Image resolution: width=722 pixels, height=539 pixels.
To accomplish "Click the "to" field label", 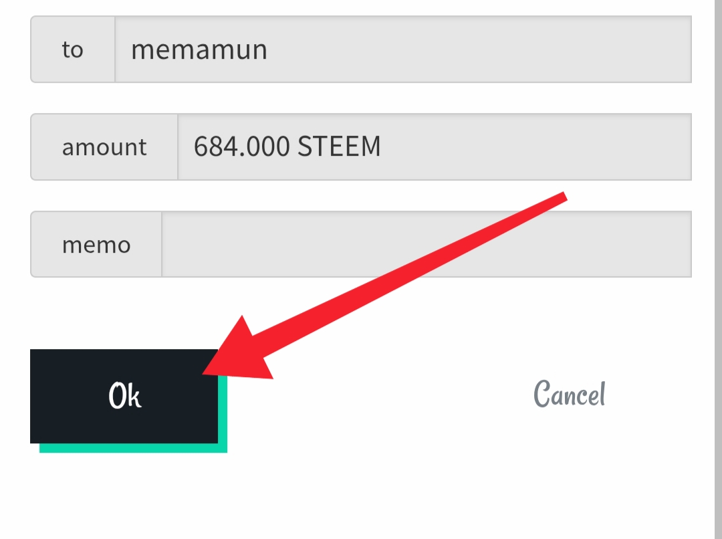I will click(x=73, y=49).
